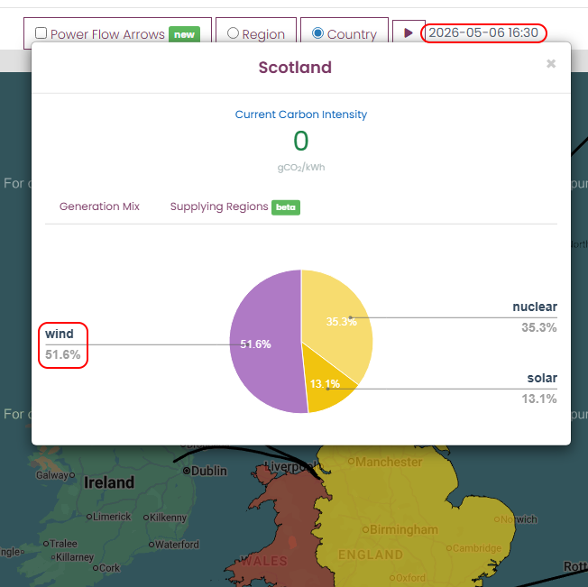The width and height of the screenshot is (588, 587).
Task: Click the green beta badge
Action: pos(286,207)
